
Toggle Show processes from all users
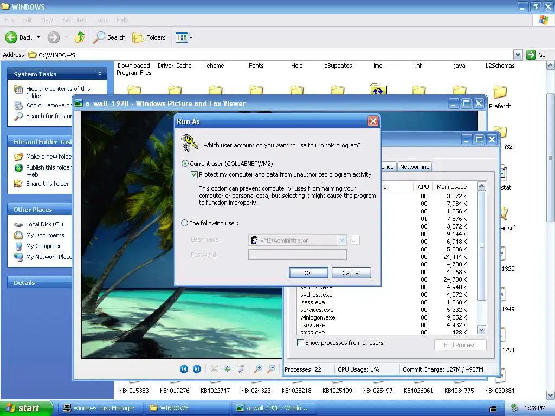pos(300,343)
